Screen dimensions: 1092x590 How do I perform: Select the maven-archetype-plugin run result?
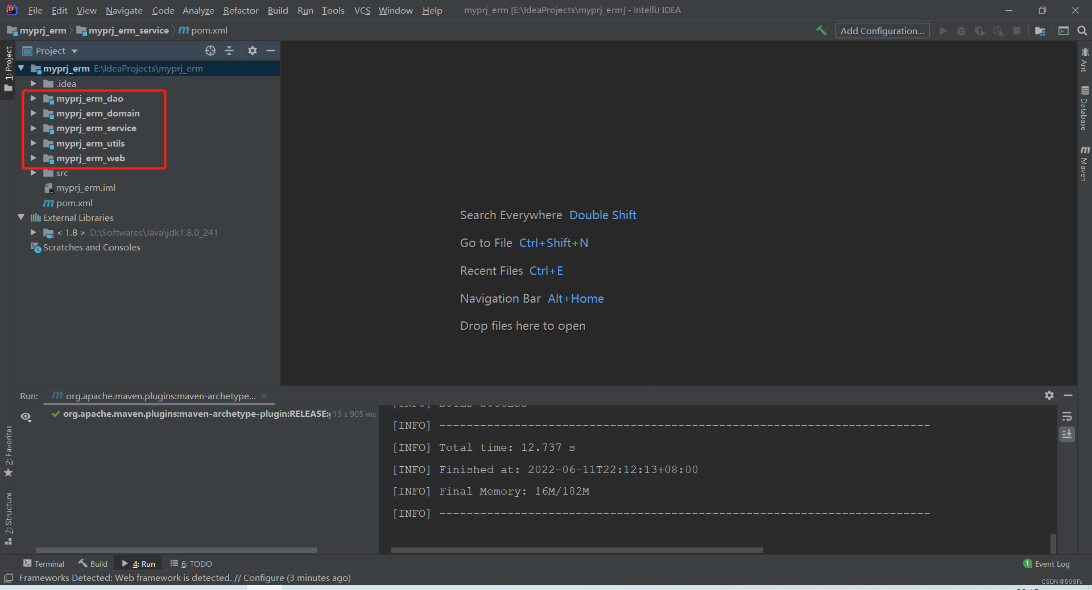[x=196, y=414]
